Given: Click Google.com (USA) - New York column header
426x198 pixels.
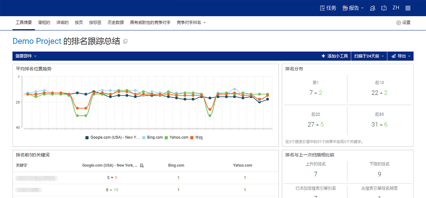Looking at the screenshot, I should pos(110,165).
